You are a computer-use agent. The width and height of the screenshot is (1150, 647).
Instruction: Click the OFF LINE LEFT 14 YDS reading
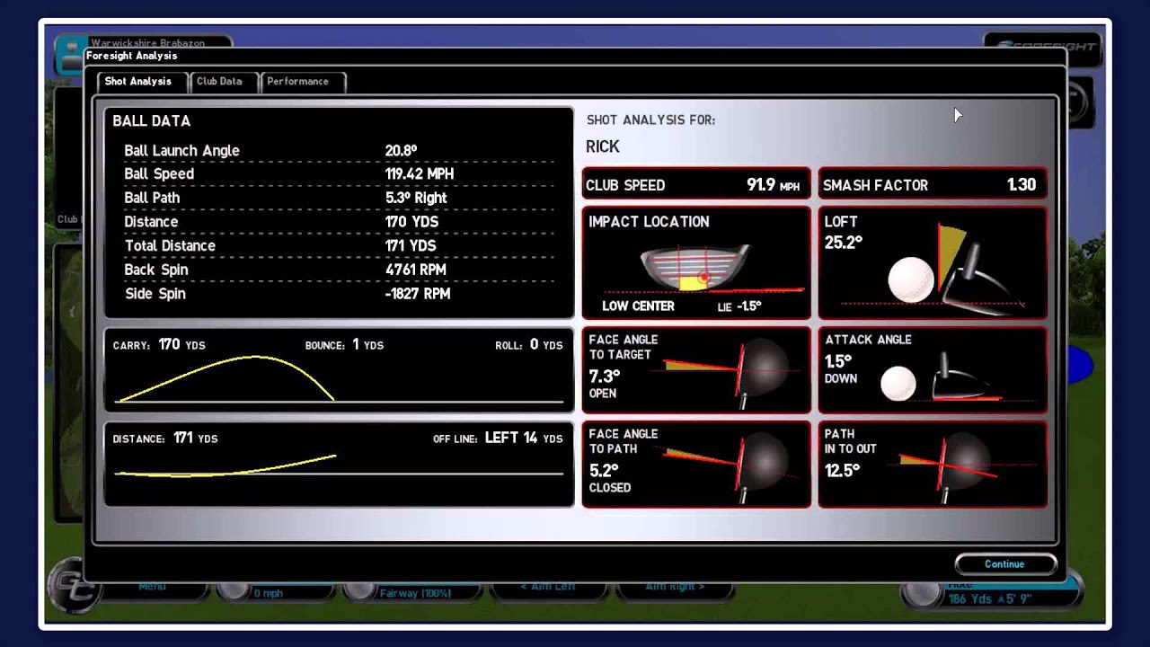(498, 439)
